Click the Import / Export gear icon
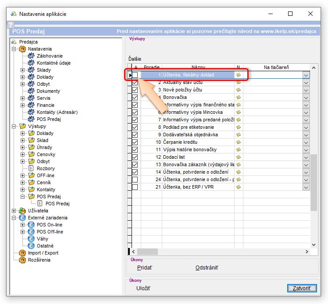Image resolution: width=328 pixels, height=306 pixels. coord(22,253)
